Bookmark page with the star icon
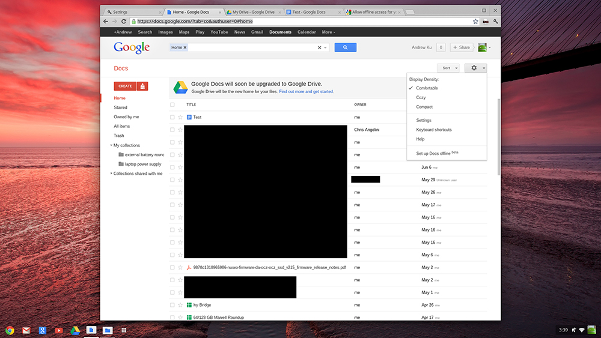601x338 pixels. (x=475, y=22)
